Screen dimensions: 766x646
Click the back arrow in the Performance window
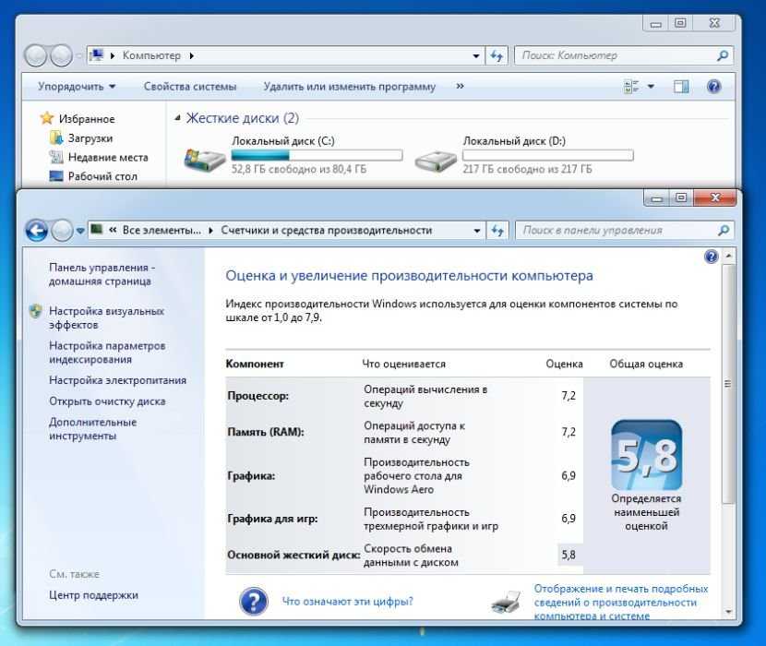pyautogui.click(x=37, y=231)
